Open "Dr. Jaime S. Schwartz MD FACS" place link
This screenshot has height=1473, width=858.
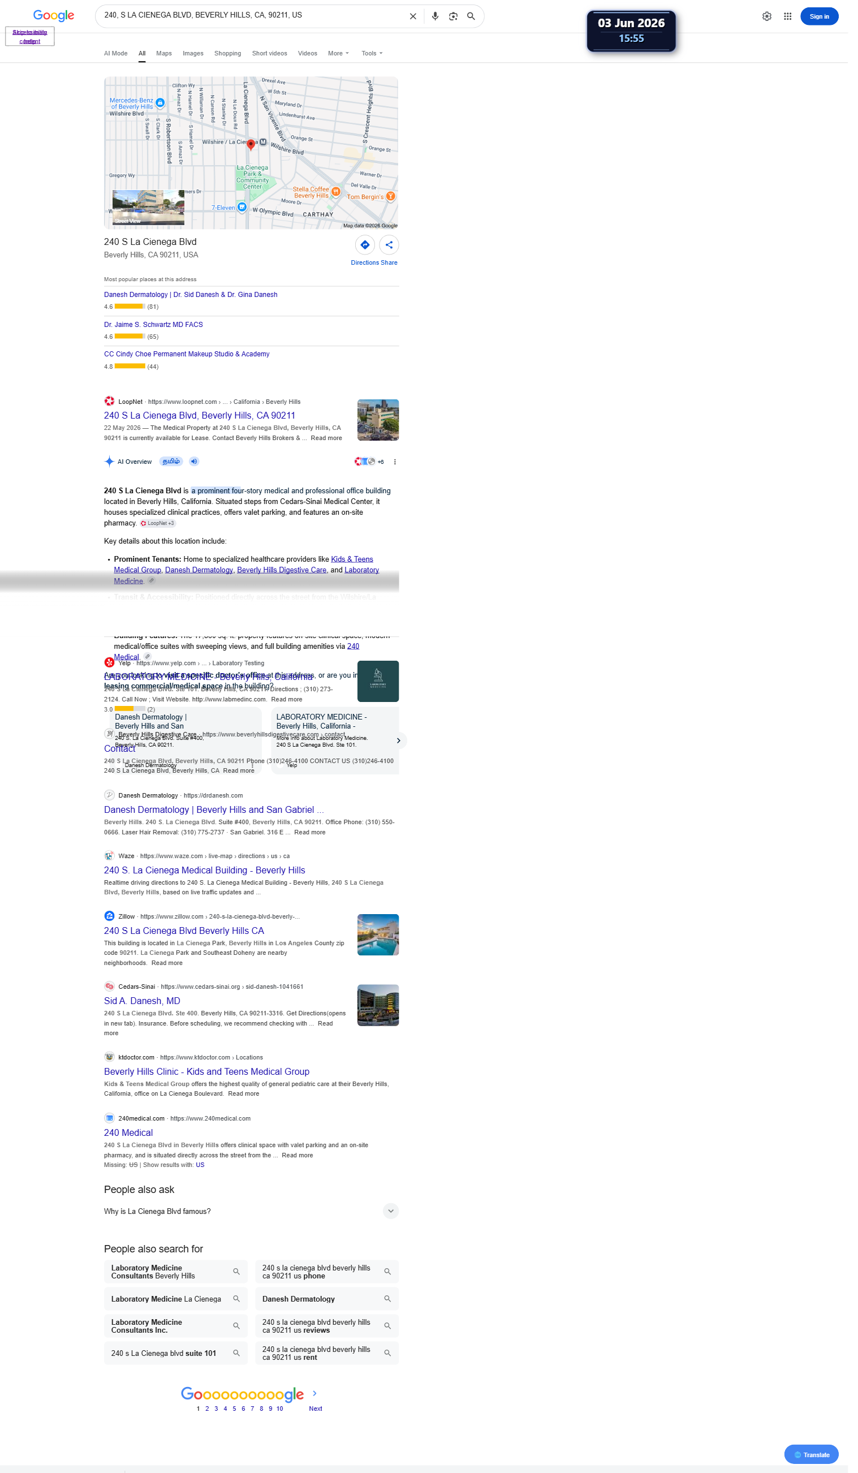(x=153, y=325)
